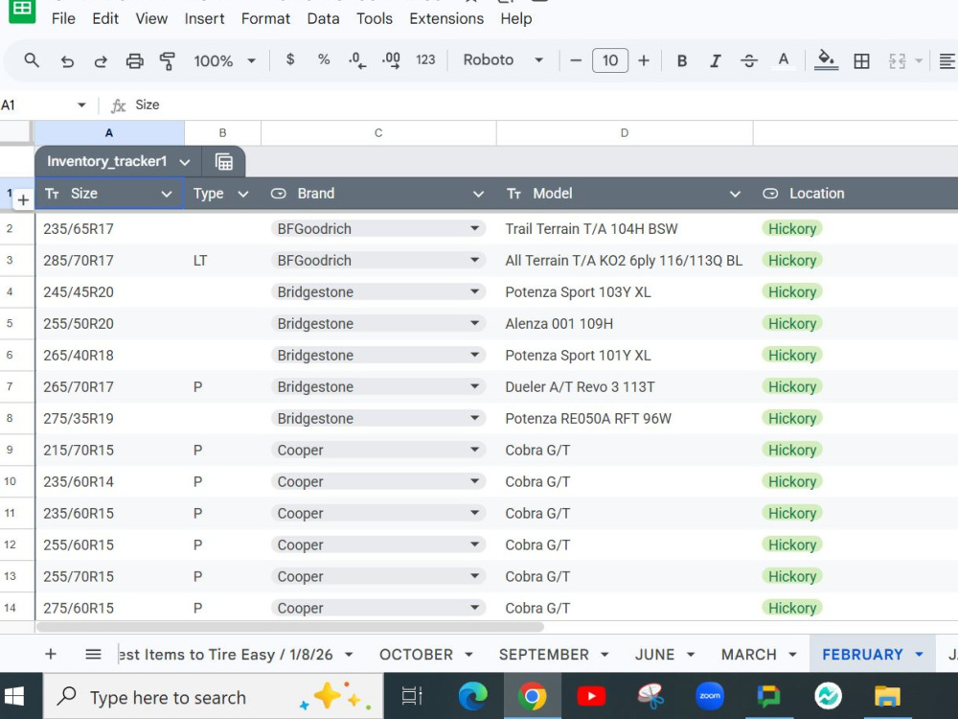Click the merge cells icon
Viewport: 958px width, 719px height.
pyautogui.click(x=897, y=60)
